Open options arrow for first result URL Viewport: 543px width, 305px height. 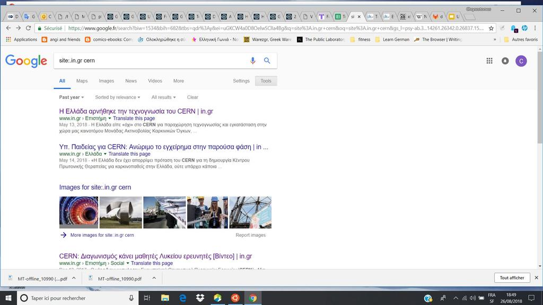click(x=110, y=118)
